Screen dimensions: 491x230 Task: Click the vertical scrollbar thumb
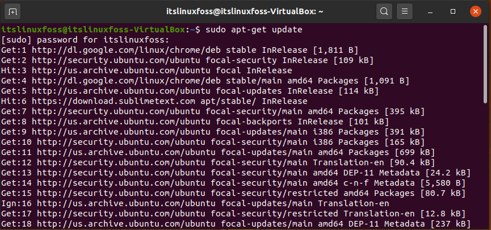pyautogui.click(x=485, y=65)
